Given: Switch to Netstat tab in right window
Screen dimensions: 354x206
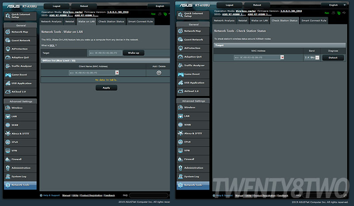Looking at the screenshot, I should [242, 20].
